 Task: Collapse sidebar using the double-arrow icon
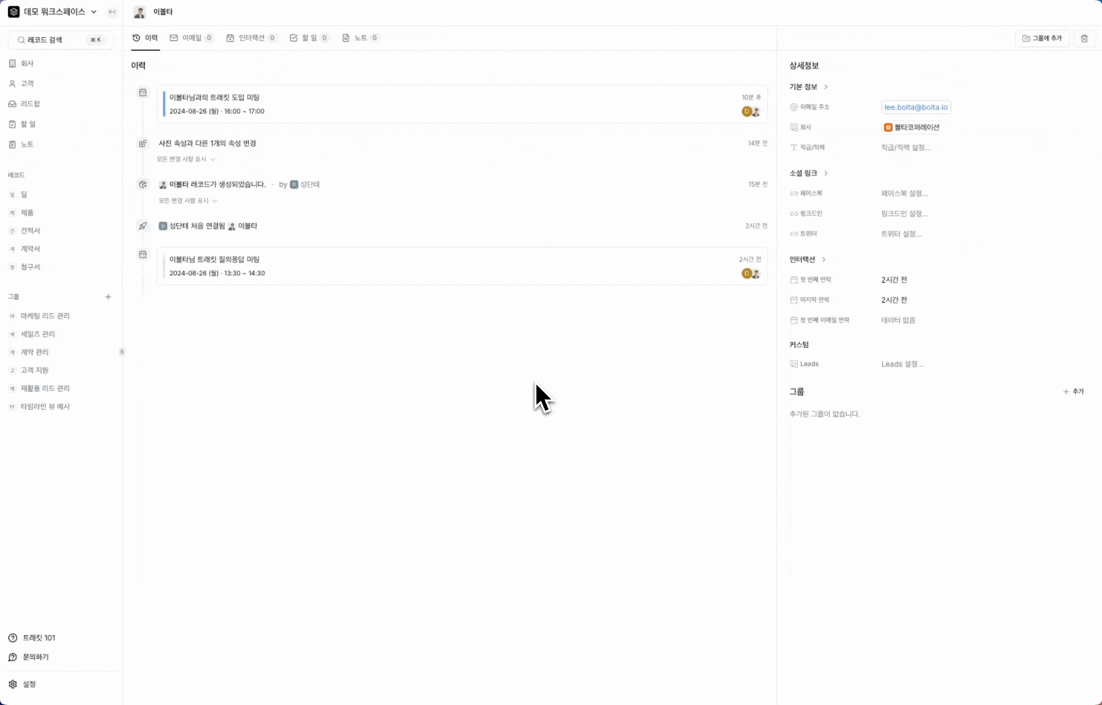tap(112, 12)
